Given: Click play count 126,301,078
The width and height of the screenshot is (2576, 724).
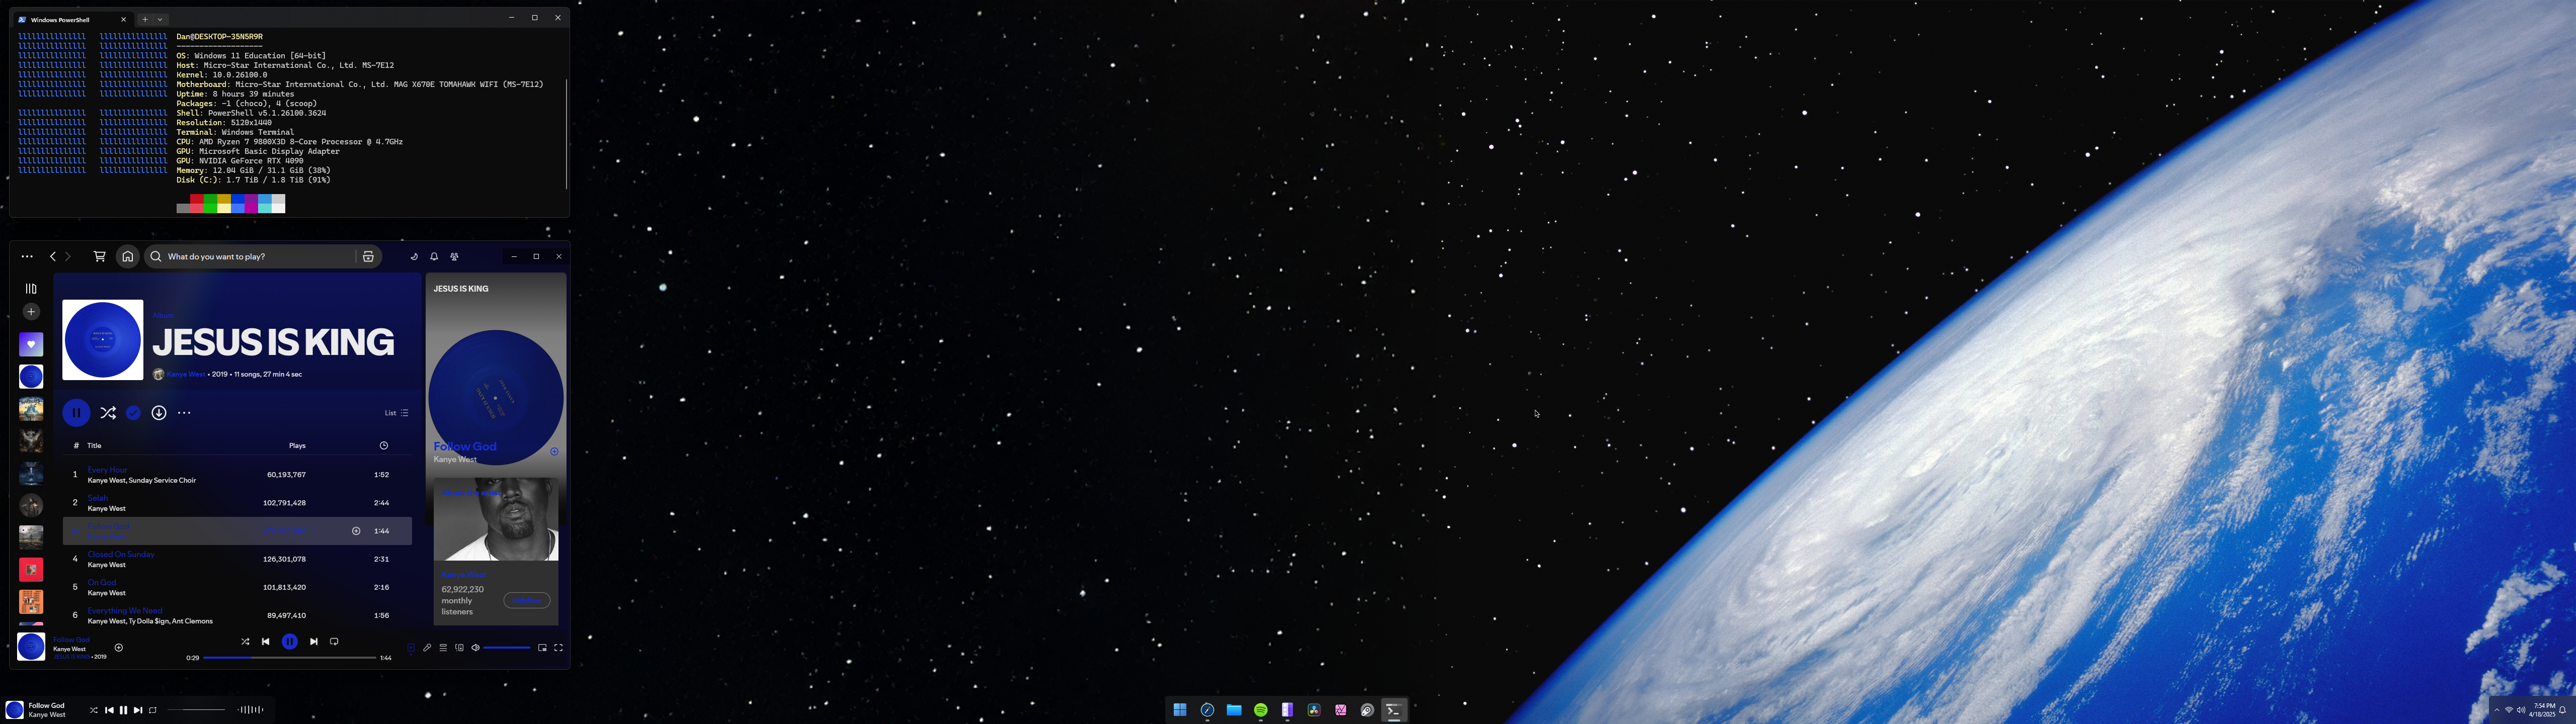Looking at the screenshot, I should [285, 559].
